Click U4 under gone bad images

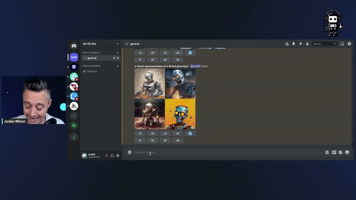click(x=177, y=133)
